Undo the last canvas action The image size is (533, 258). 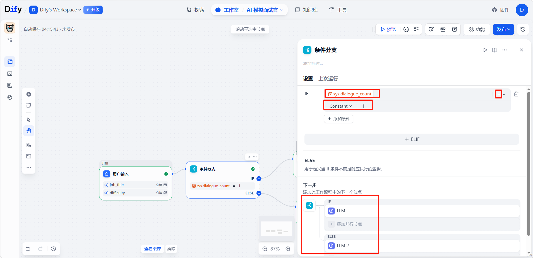pos(28,249)
